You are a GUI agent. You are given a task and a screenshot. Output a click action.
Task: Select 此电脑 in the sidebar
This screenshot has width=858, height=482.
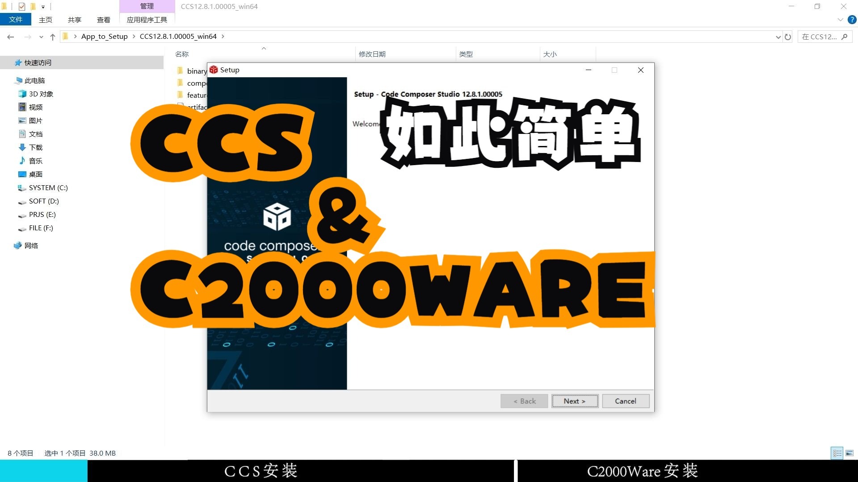(x=34, y=80)
